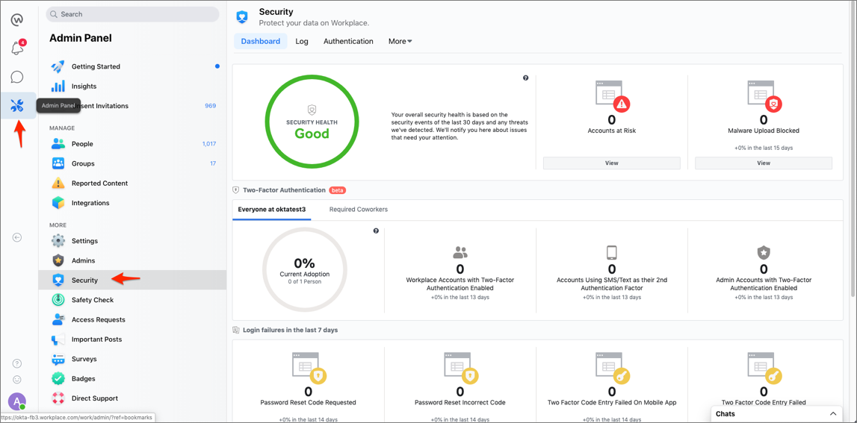
Task: Select the Required Coworkers tab
Action: click(359, 210)
